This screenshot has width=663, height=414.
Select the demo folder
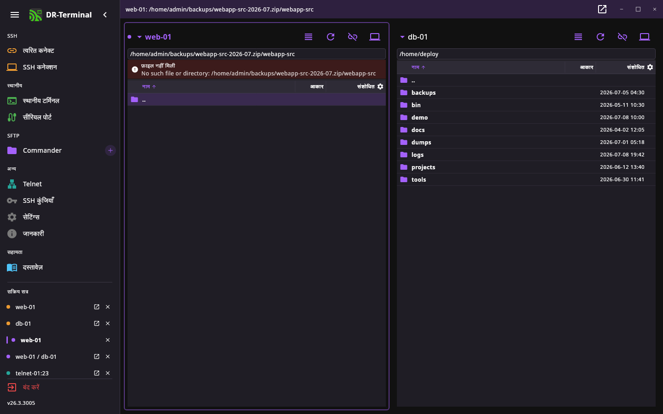pyautogui.click(x=526, y=117)
